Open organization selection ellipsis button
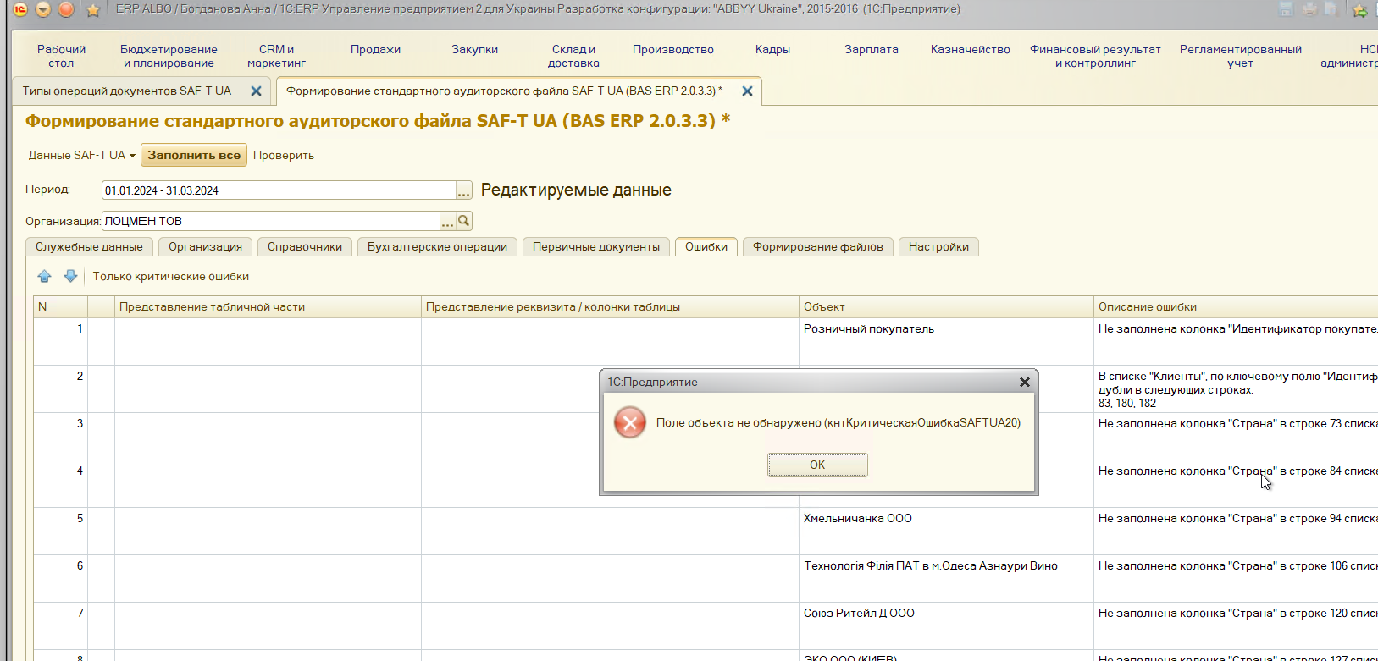The height and width of the screenshot is (661, 1378). pyautogui.click(x=448, y=221)
